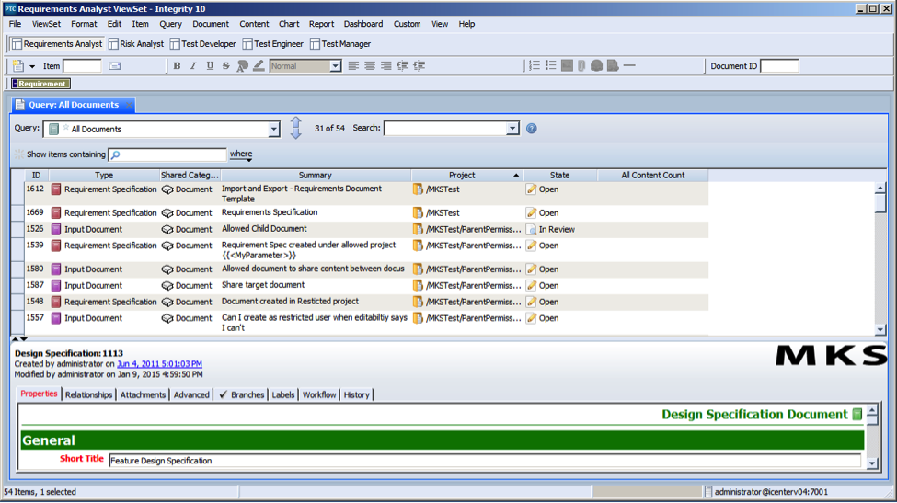The image size is (897, 503).
Task: Click the attachment paperclip icon
Action: [x=581, y=65]
